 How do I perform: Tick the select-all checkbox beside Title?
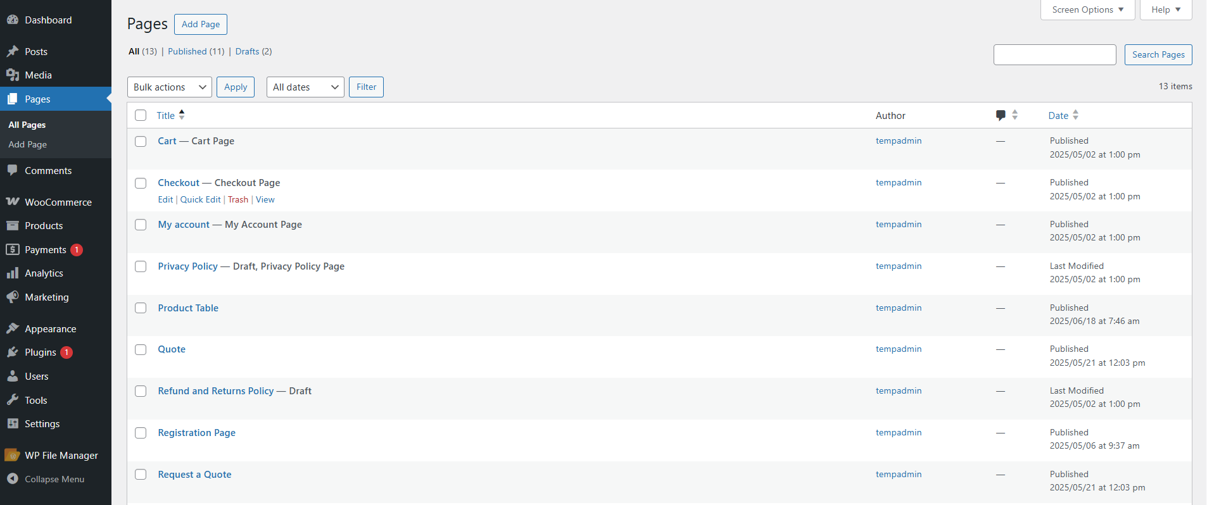pyautogui.click(x=141, y=115)
